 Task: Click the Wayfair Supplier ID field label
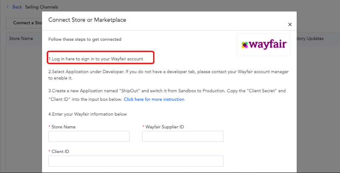click(x=165, y=127)
